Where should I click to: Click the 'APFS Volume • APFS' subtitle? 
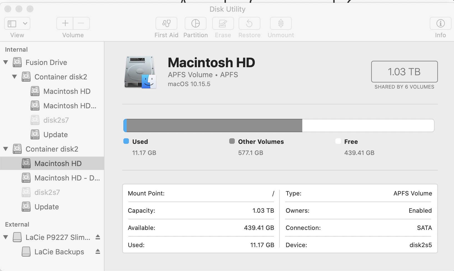[x=203, y=75]
